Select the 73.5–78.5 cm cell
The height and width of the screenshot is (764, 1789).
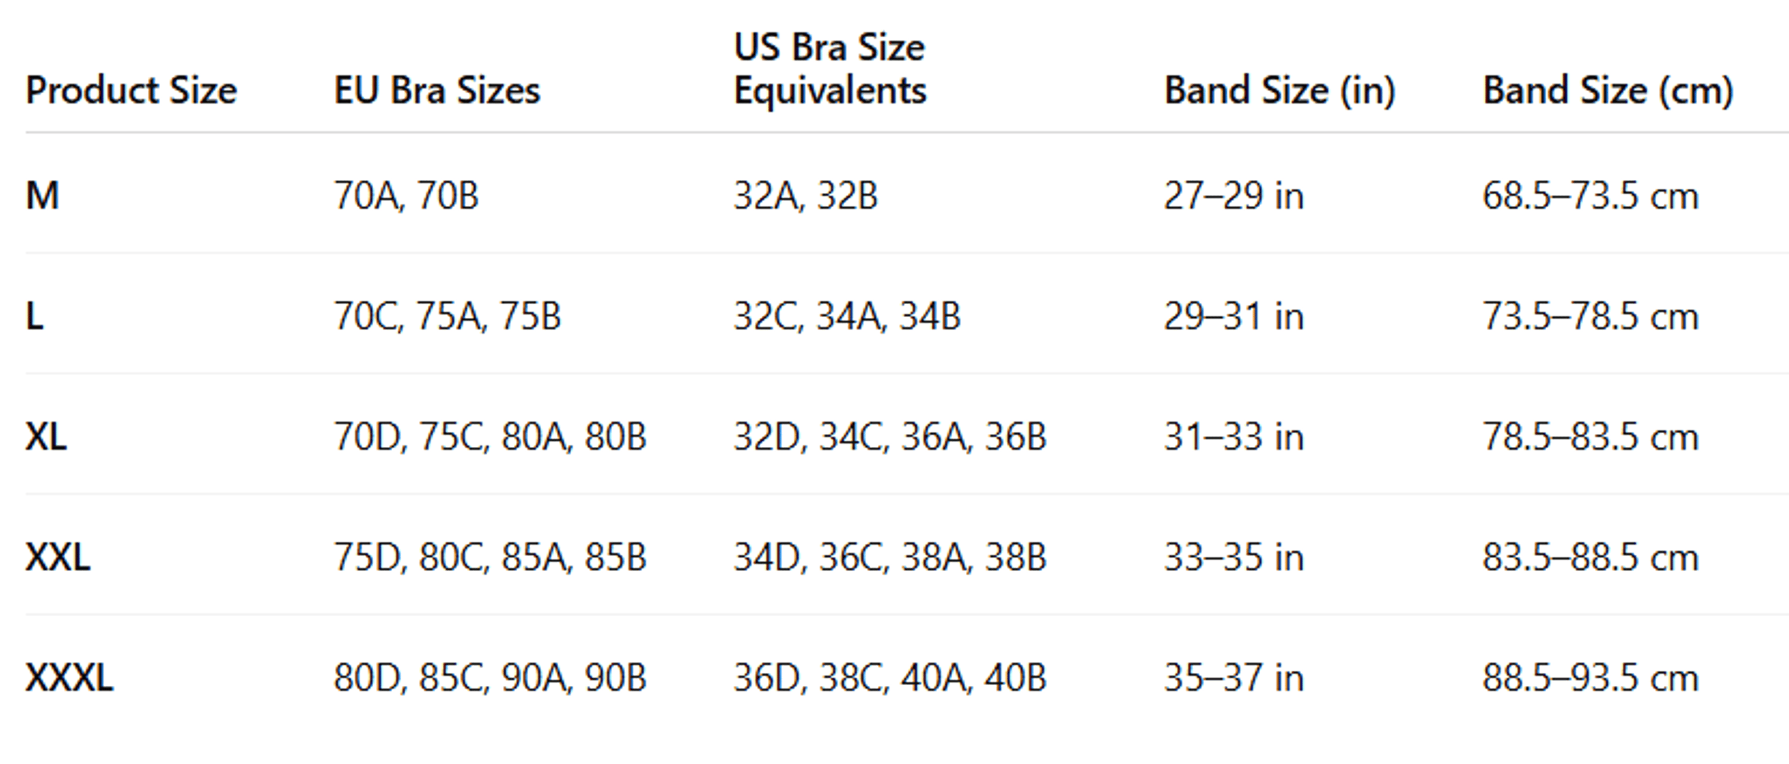coord(1591,316)
